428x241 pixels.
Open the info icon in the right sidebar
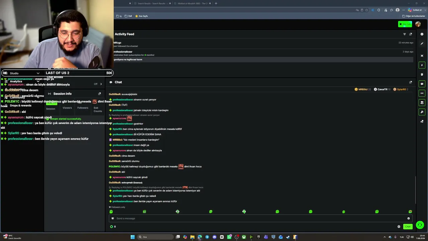click(422, 34)
